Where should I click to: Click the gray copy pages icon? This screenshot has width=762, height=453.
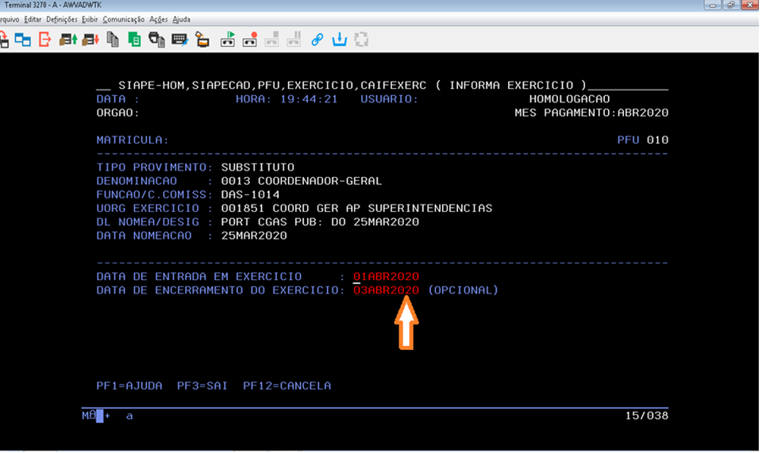coord(113,40)
